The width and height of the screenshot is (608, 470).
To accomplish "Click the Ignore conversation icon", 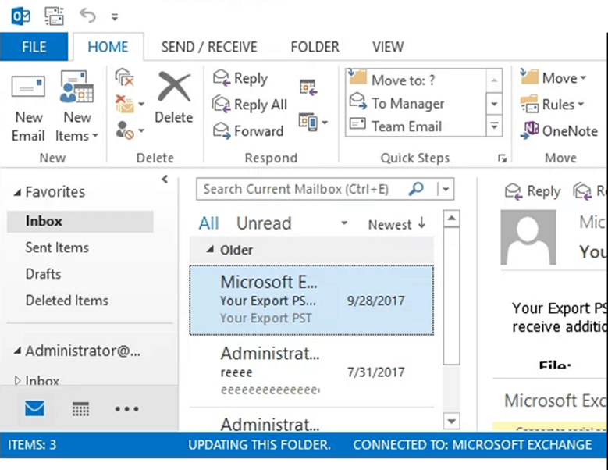I will 125,77.
